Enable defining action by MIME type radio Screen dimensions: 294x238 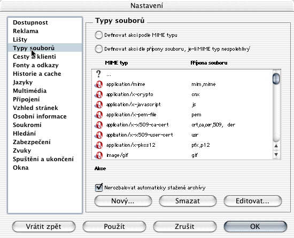pyautogui.click(x=99, y=35)
